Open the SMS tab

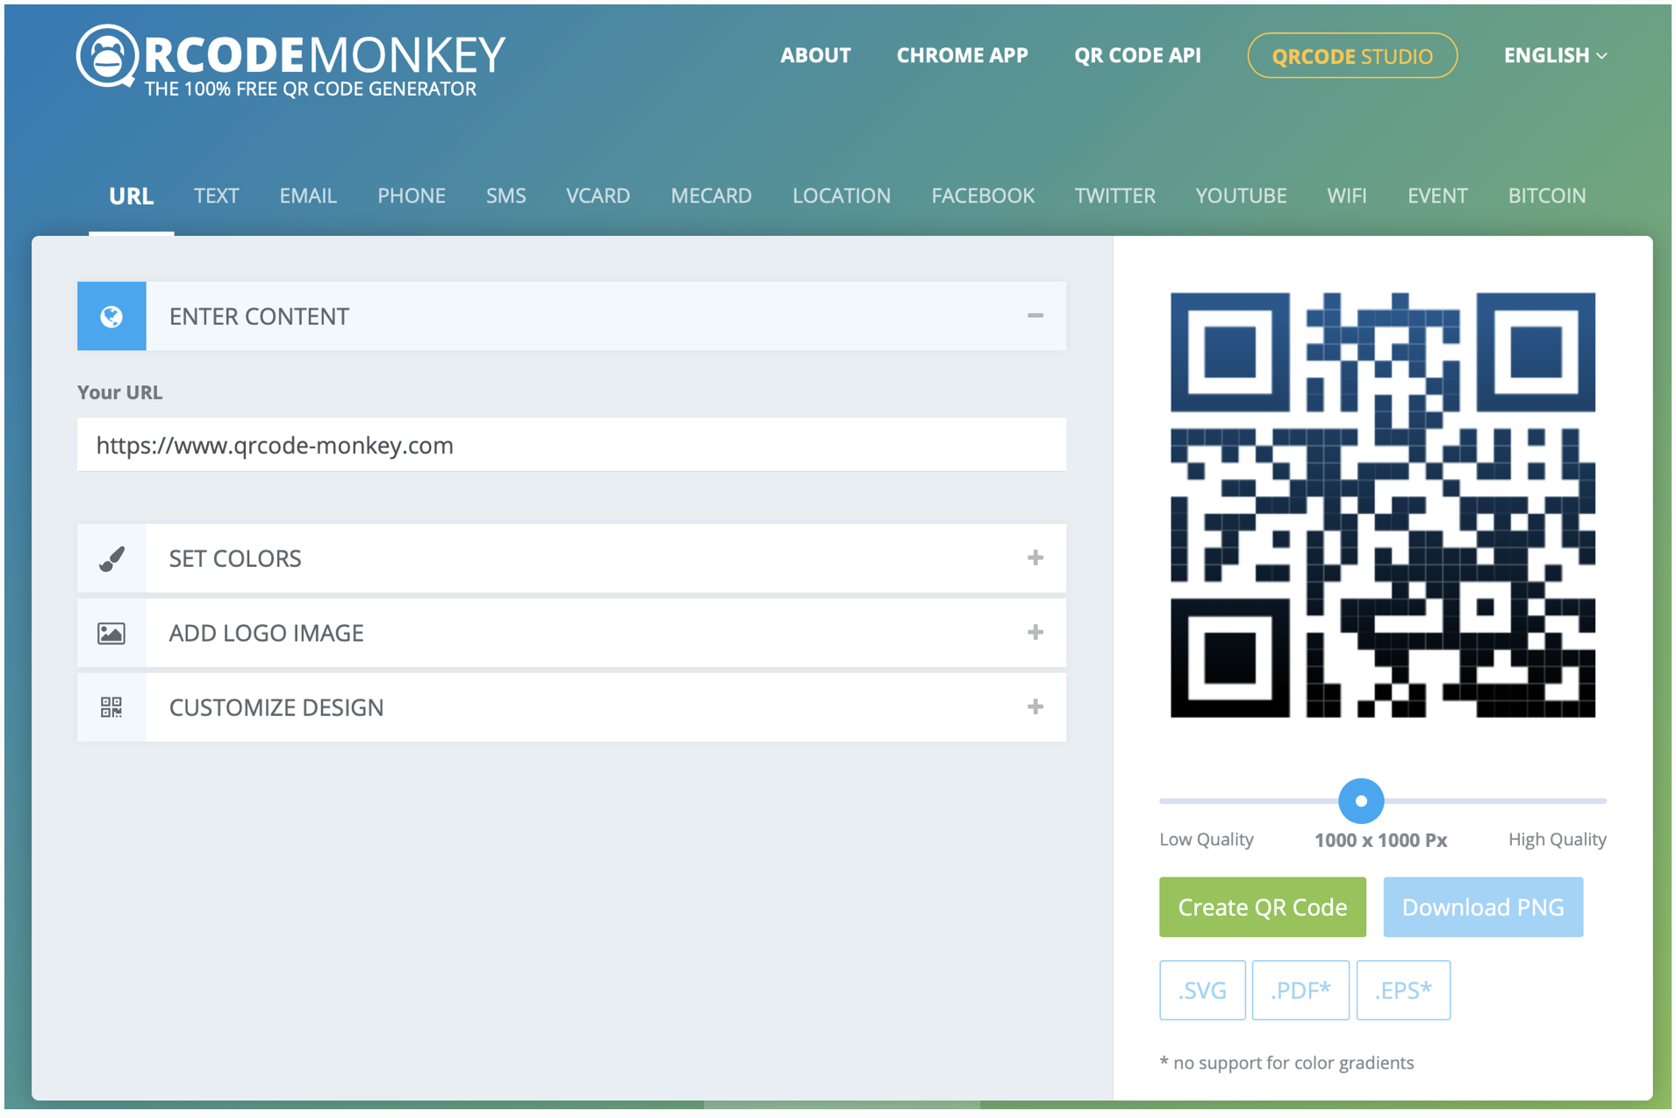point(505,196)
